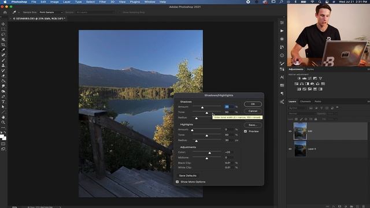
Task: Add a Levels adjustment
Action: point(305,79)
